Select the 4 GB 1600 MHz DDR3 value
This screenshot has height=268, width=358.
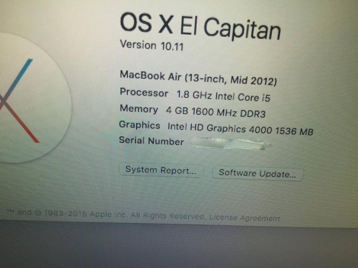(216, 113)
